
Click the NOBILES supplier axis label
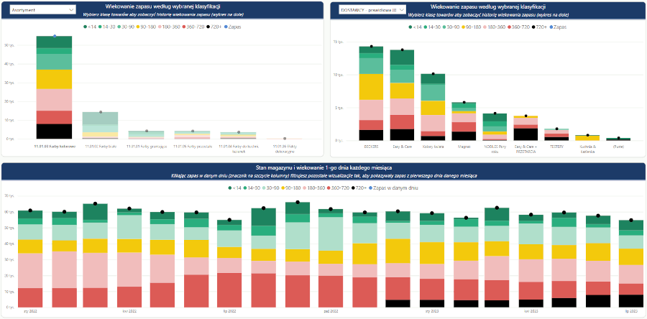[494, 147]
